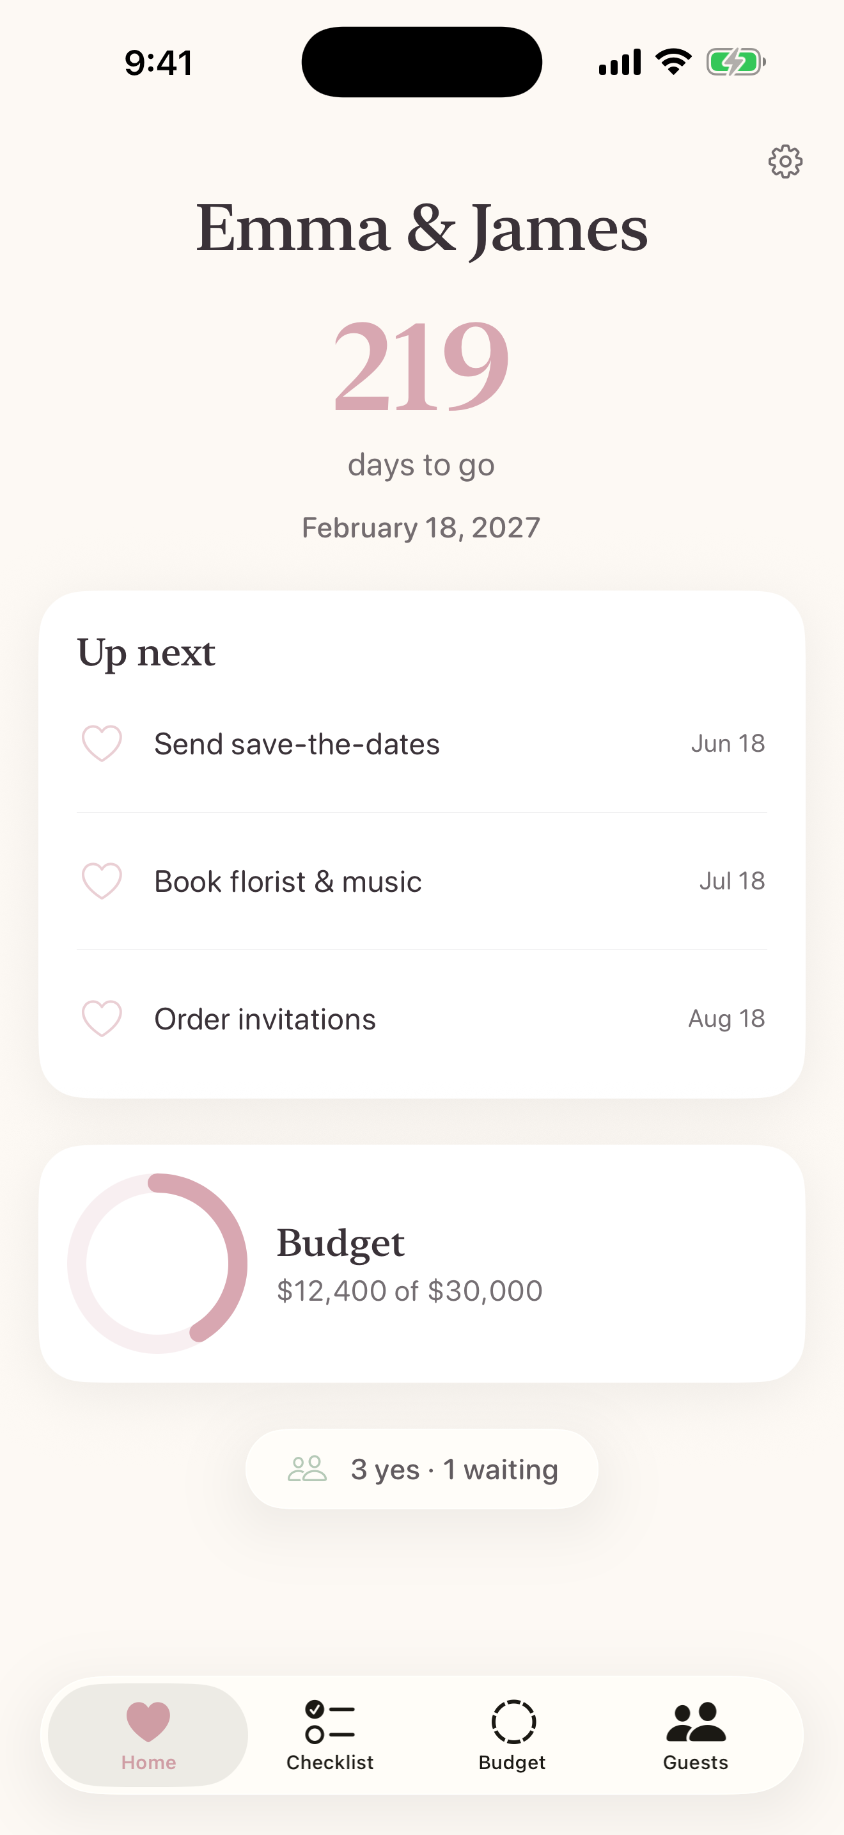Mark Send save-the-dates heart as done
The height and width of the screenshot is (1835, 844).
102,743
